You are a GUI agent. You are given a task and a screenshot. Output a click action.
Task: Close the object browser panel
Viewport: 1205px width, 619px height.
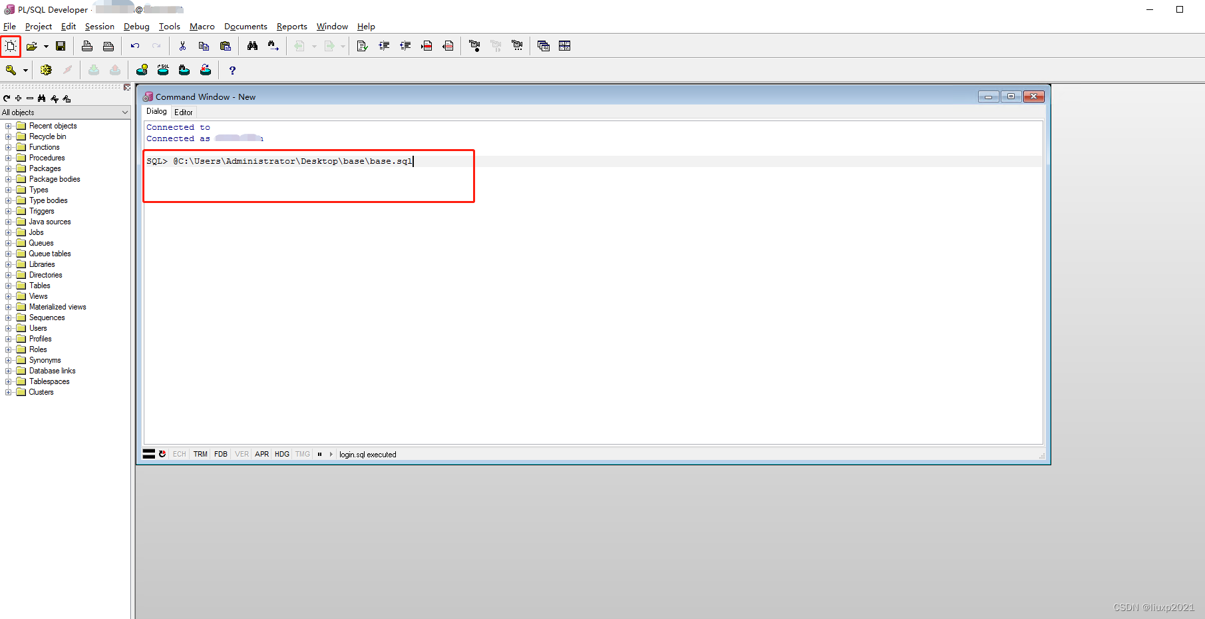(127, 87)
